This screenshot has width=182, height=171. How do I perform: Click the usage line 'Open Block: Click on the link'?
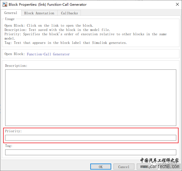(x=49, y=26)
